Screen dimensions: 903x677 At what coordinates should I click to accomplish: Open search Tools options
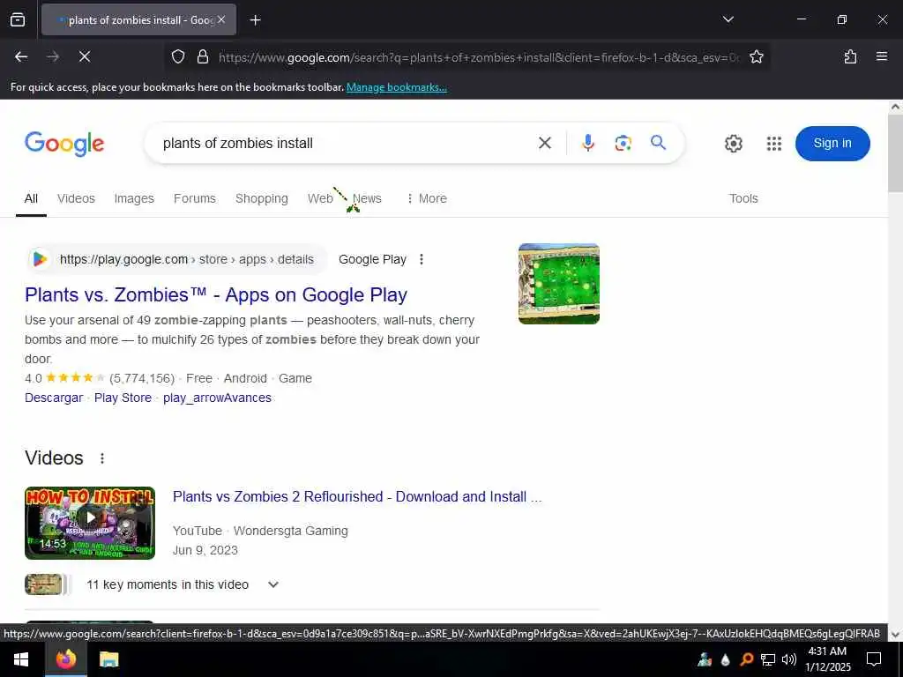743,198
